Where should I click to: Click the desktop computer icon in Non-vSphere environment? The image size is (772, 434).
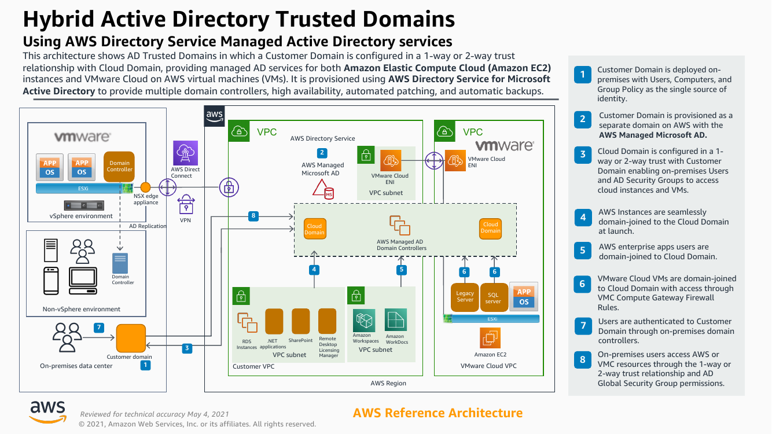[83, 281]
